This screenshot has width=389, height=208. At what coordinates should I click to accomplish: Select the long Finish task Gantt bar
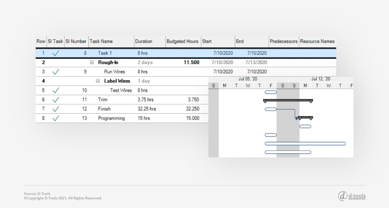[x=305, y=144]
